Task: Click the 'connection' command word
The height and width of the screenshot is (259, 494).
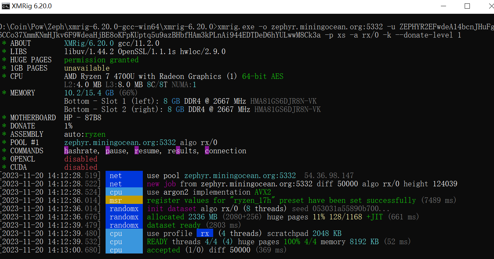Action: [x=226, y=151]
